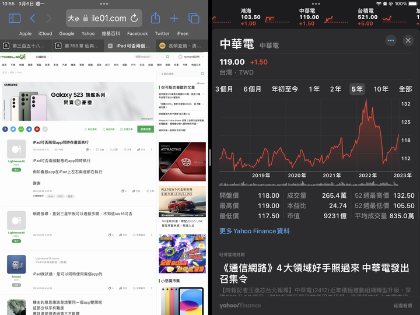Open hizomi's user avatar

point(16,264)
